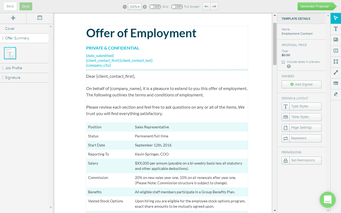Undo the last action
Image resolution: width=341 pixels, height=213 pixels.
coord(206,6)
